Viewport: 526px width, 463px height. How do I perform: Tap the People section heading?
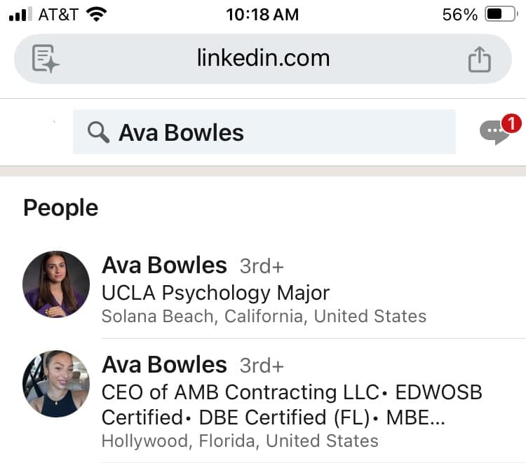61,207
